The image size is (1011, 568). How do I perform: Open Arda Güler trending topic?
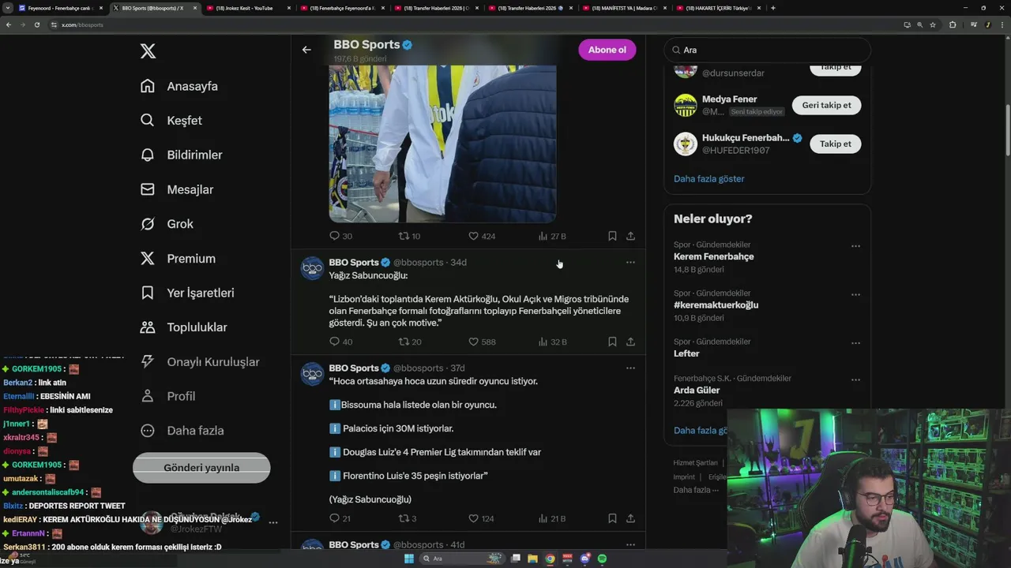pos(697,390)
